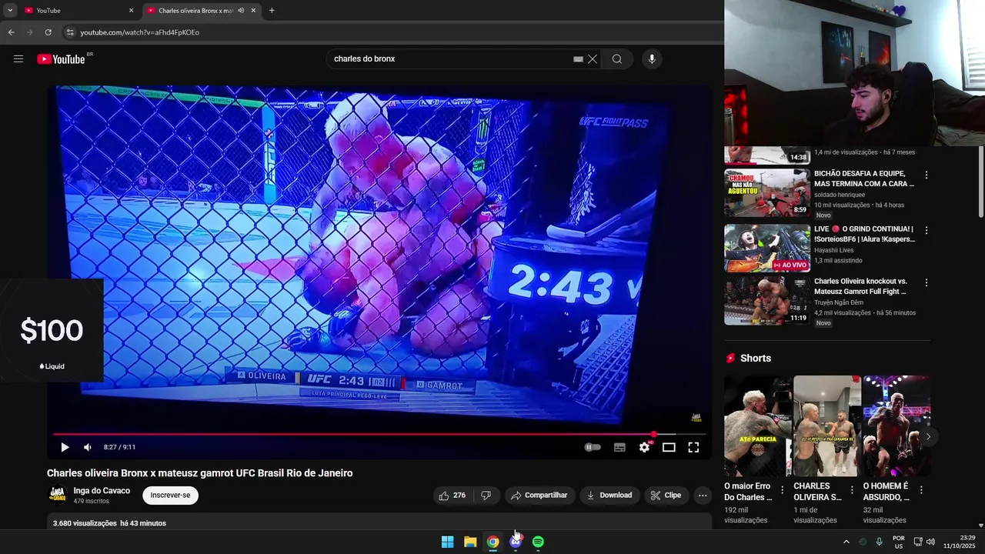Toggle subtitles/closed captions button
The image size is (985, 554).
click(619, 447)
